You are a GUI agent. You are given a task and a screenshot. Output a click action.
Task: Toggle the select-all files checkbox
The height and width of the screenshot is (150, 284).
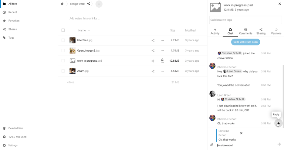point(63,30)
